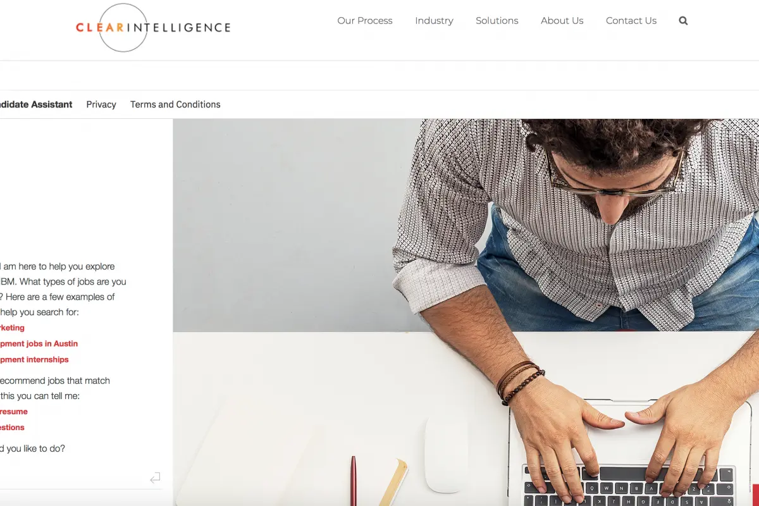The height and width of the screenshot is (506, 759).
Task: Pick the internships example link
Action: pos(34,359)
